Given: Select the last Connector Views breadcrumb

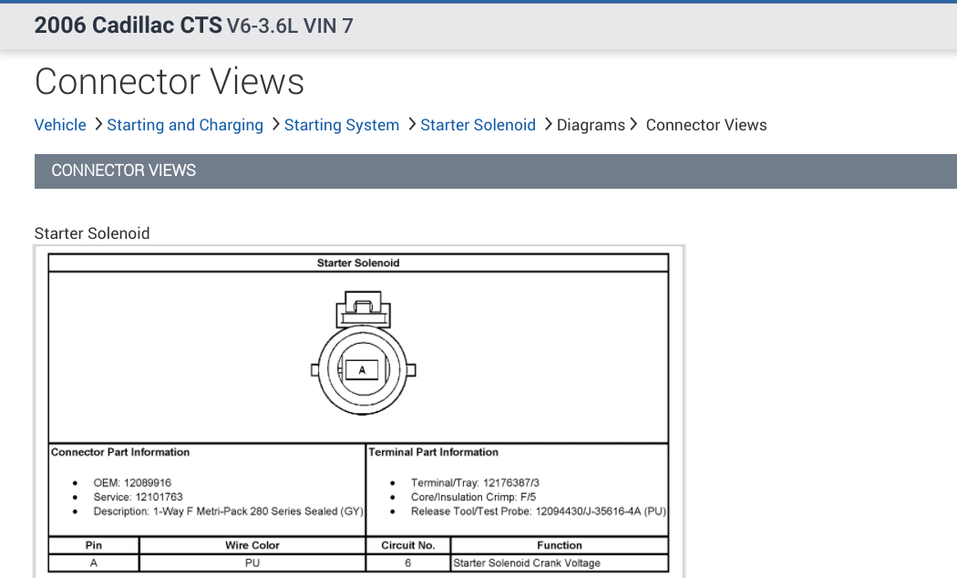Looking at the screenshot, I should pos(706,125).
